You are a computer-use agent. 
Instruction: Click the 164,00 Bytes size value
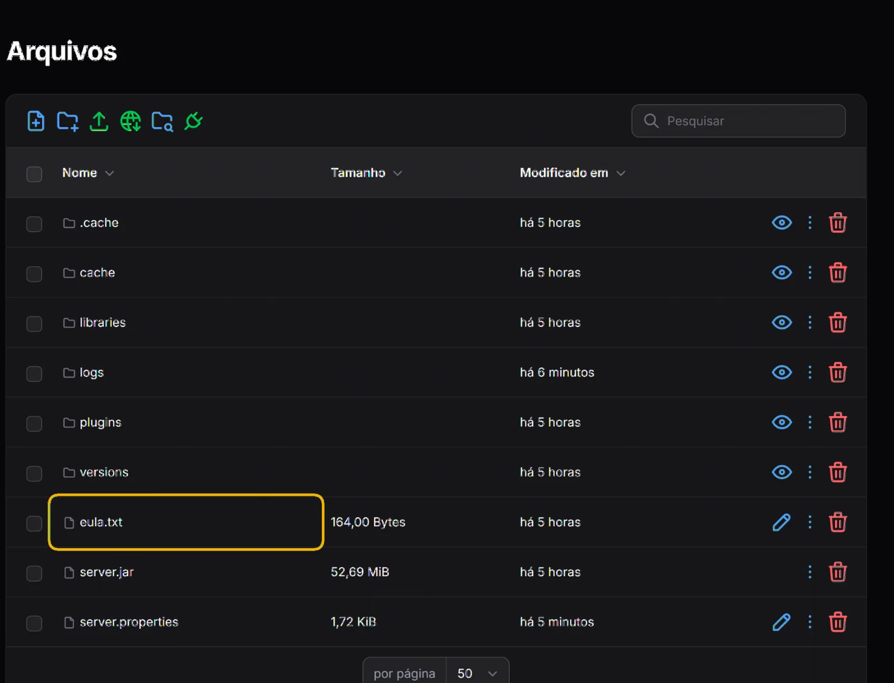pos(368,522)
